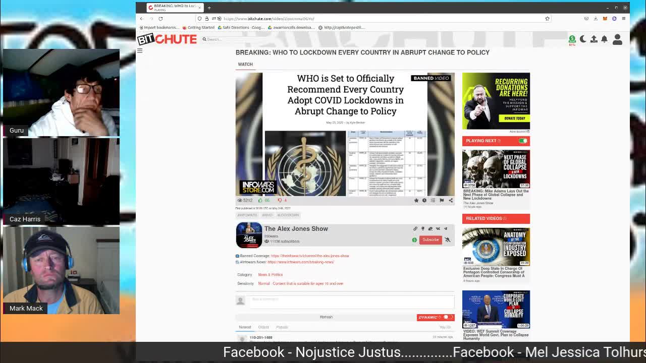
Task: Toggle dark mode moon icon
Action: pos(583,39)
